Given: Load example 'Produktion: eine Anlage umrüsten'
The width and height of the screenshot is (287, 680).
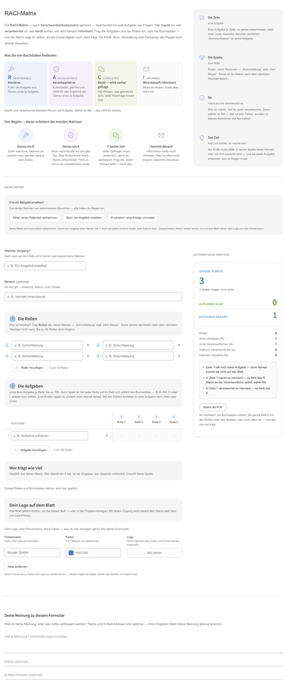Looking at the screenshot, I should click(x=133, y=218).
